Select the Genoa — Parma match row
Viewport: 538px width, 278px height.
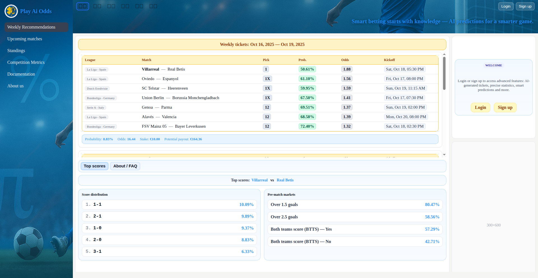click(x=157, y=108)
